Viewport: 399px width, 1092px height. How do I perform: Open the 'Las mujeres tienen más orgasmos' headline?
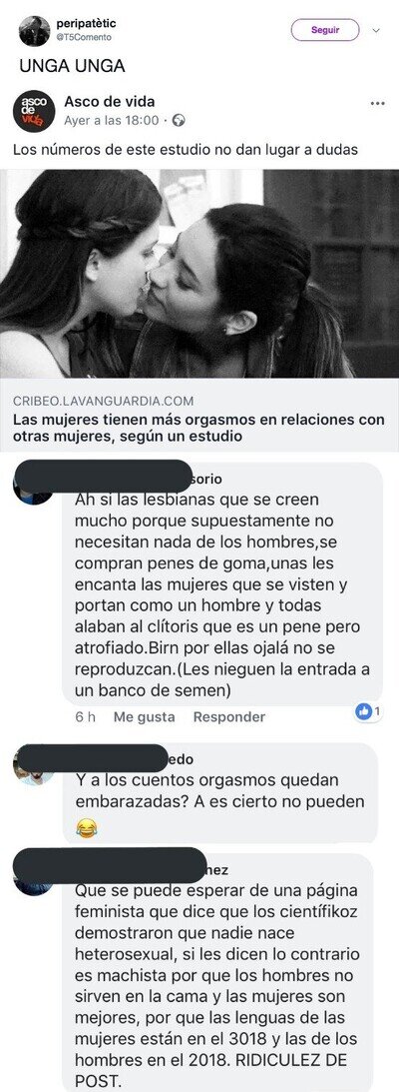click(199, 429)
